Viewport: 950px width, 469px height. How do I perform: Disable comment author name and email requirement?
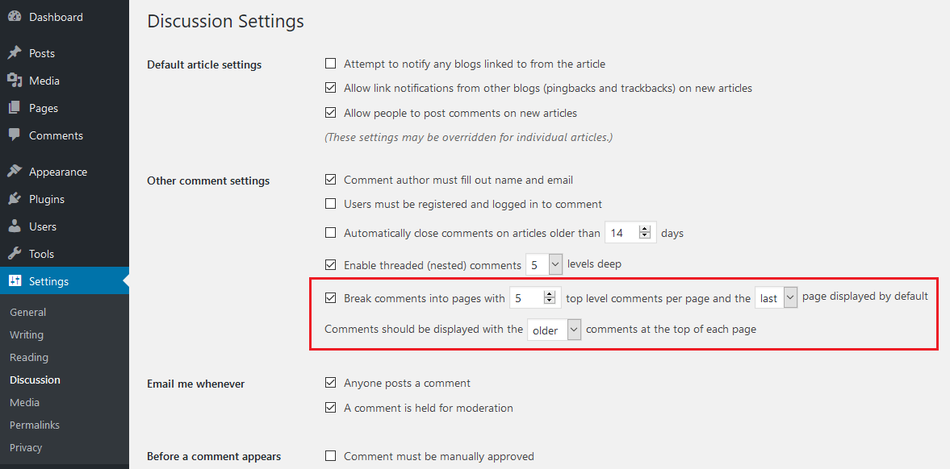point(331,179)
